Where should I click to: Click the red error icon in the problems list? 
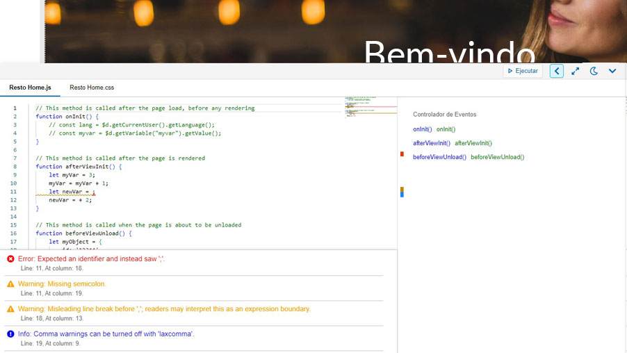point(11,259)
